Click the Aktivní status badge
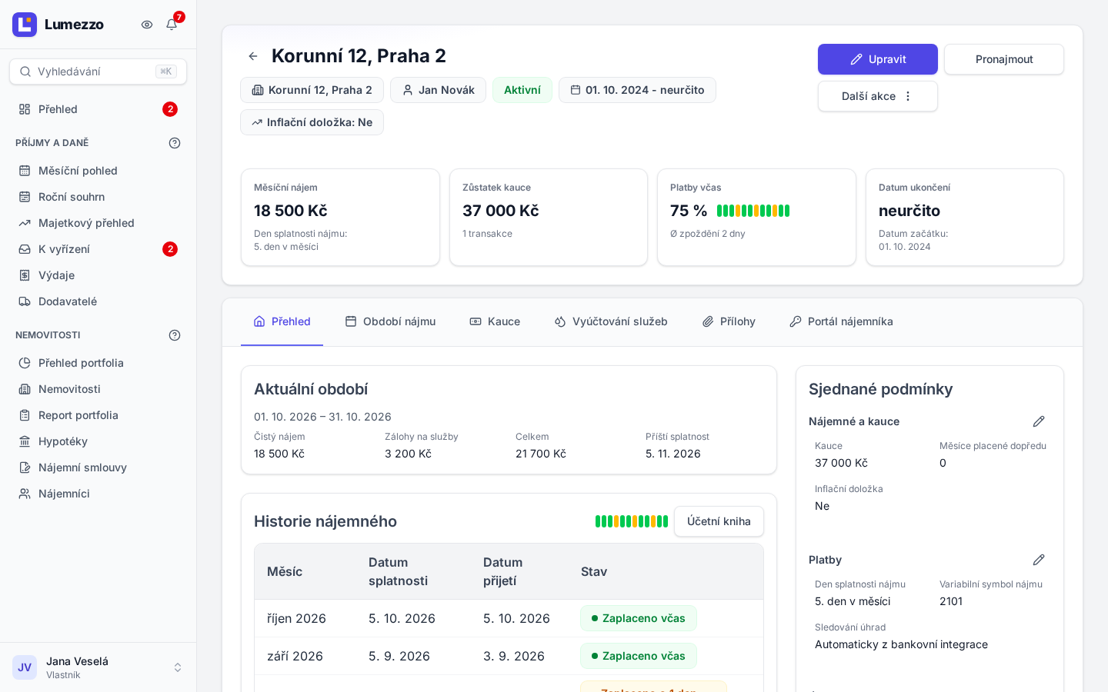 click(x=522, y=90)
